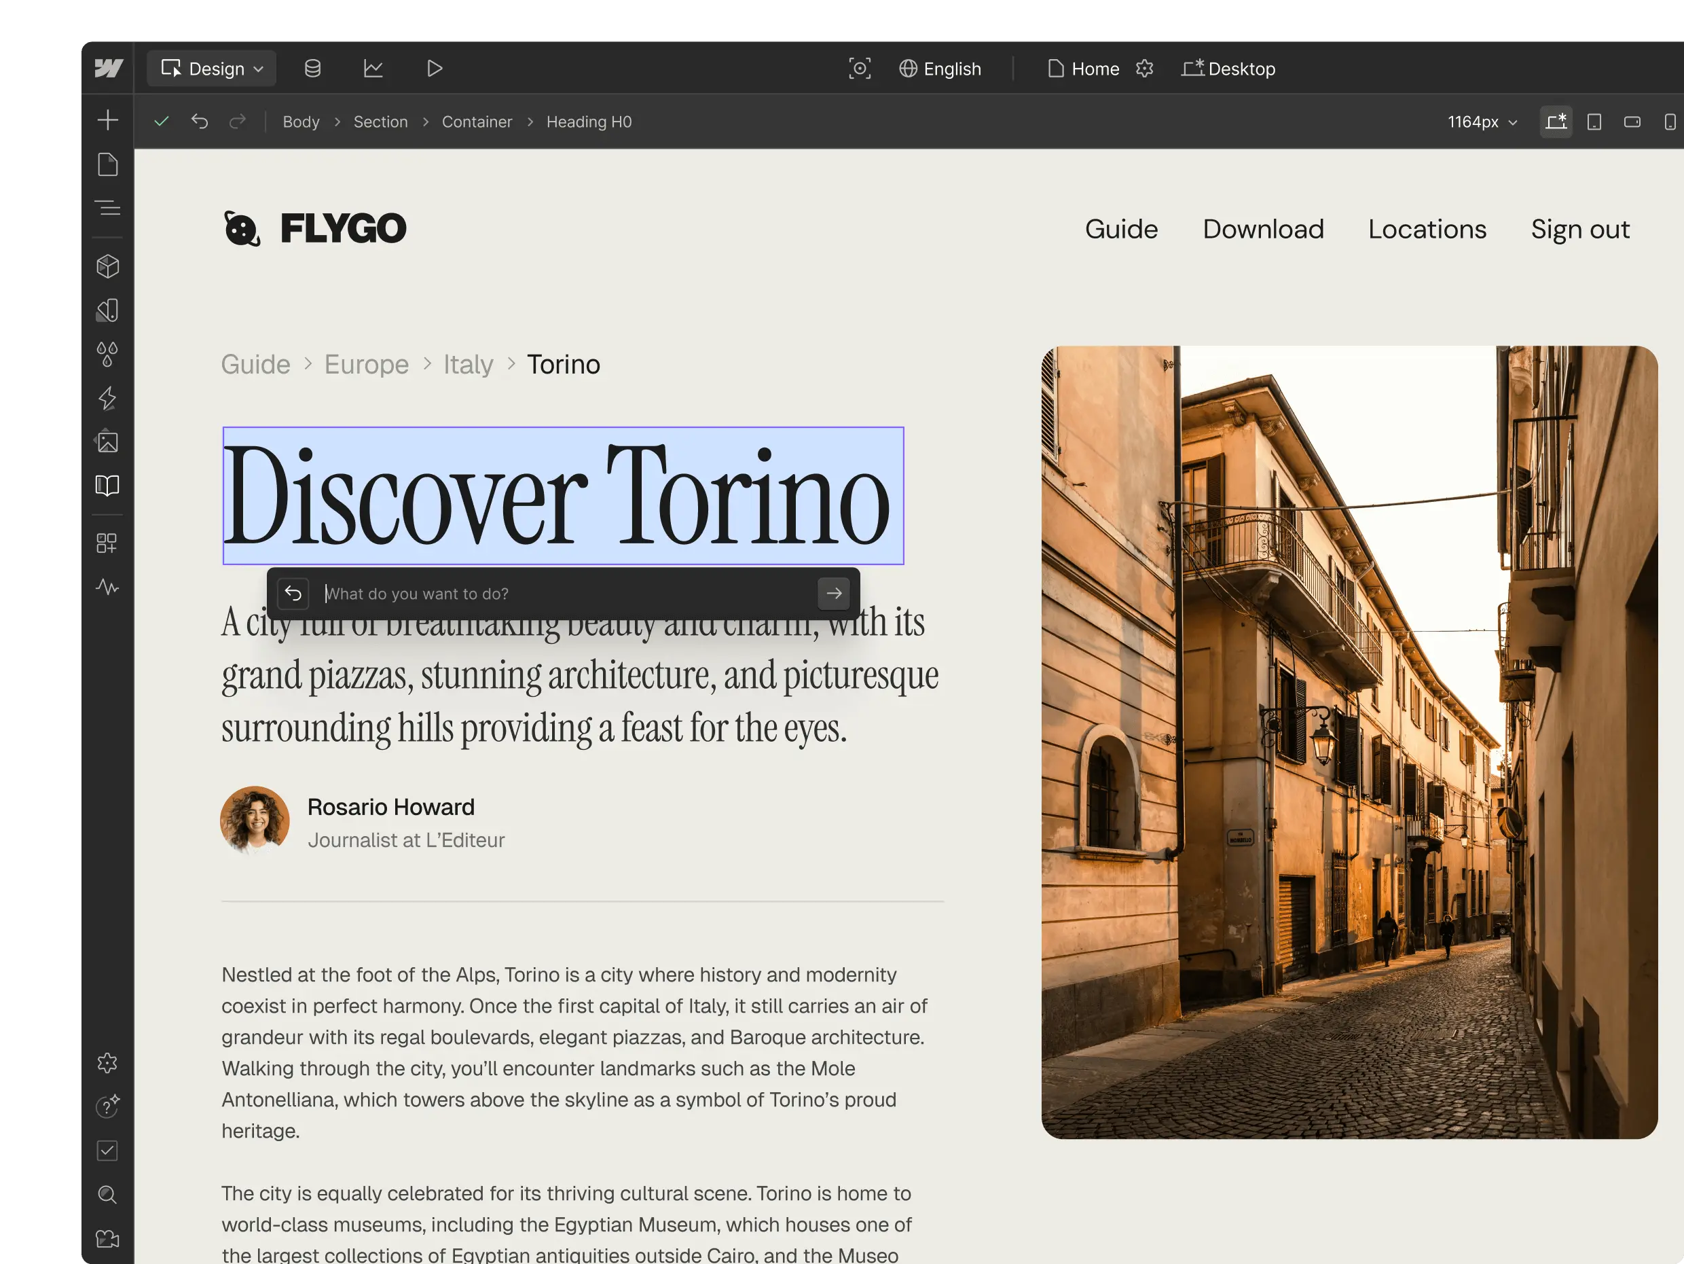Open the Pages panel icon
This screenshot has width=1684, height=1264.
click(x=108, y=164)
